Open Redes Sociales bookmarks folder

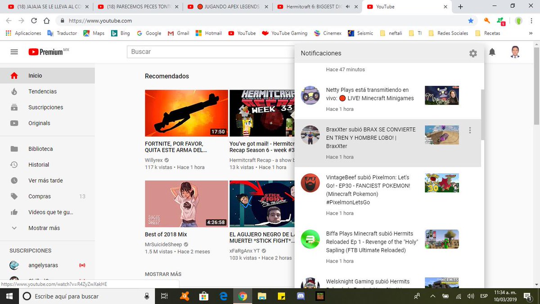[x=448, y=33]
